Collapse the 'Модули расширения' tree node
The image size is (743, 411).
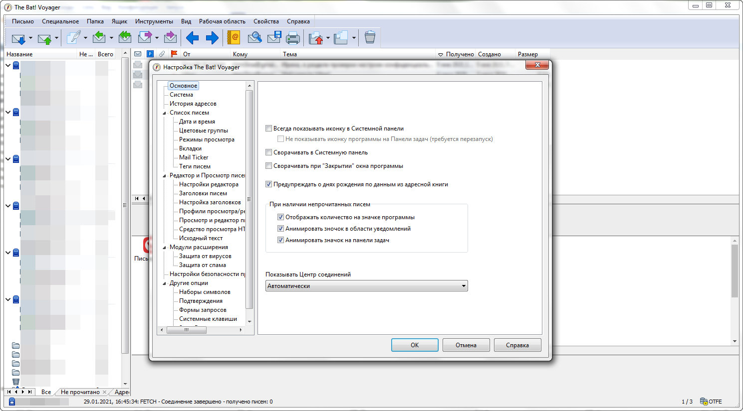[x=165, y=248]
